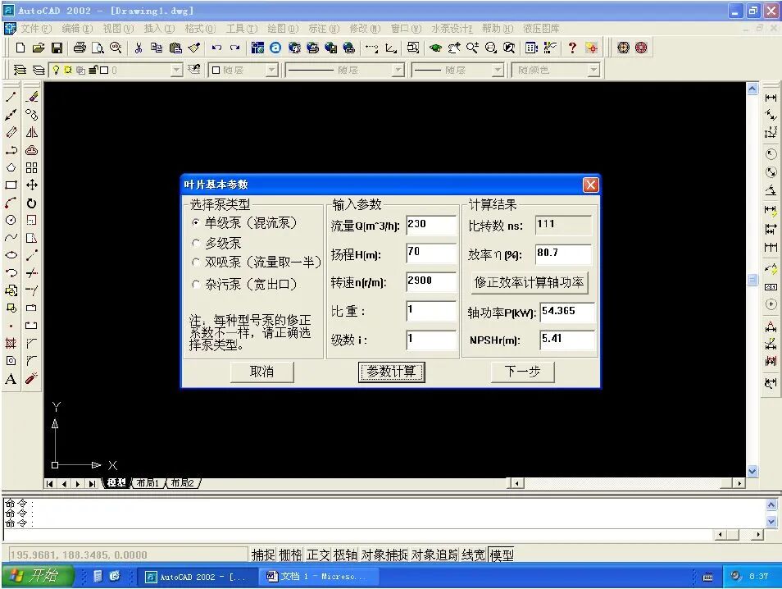Image resolution: width=782 pixels, height=589 pixels.
Task: Open 文档 1 Microsoft Word taskbar item
Action: point(320,577)
